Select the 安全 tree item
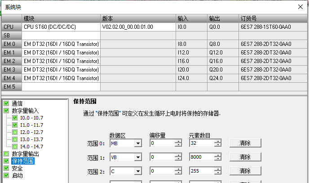 [x=17, y=168]
